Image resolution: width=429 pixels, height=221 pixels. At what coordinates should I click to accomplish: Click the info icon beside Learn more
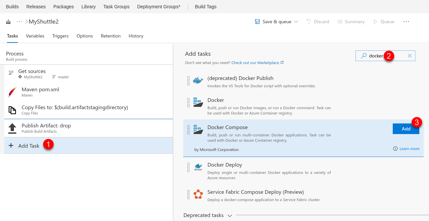395,149
